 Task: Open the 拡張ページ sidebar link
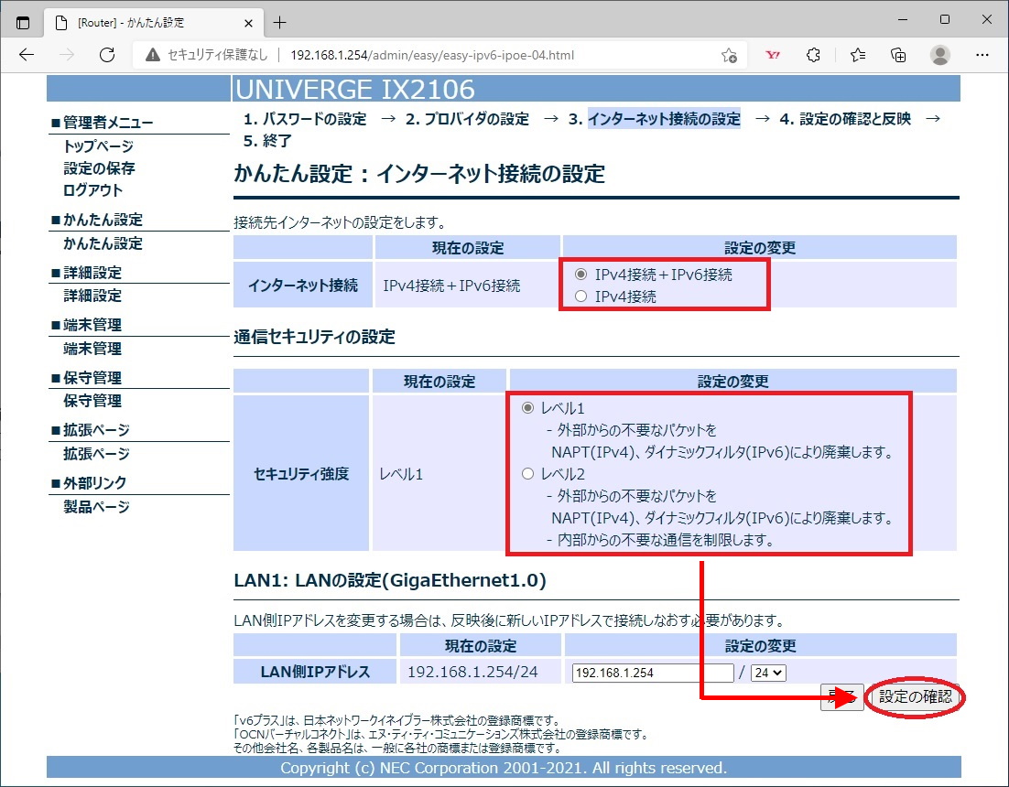tap(96, 454)
